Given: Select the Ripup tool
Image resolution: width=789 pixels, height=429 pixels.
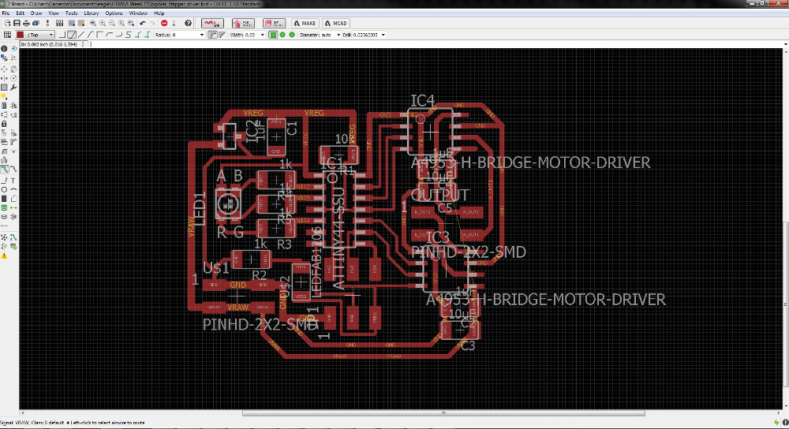Looking at the screenshot, I should [13, 170].
